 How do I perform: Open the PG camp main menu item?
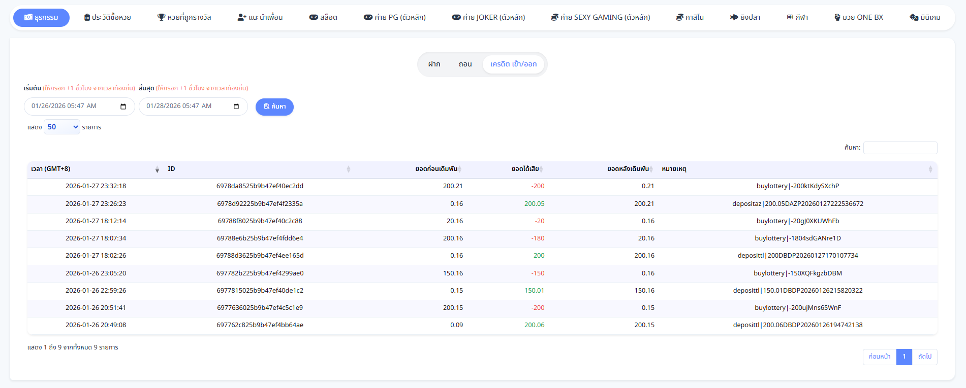395,17
